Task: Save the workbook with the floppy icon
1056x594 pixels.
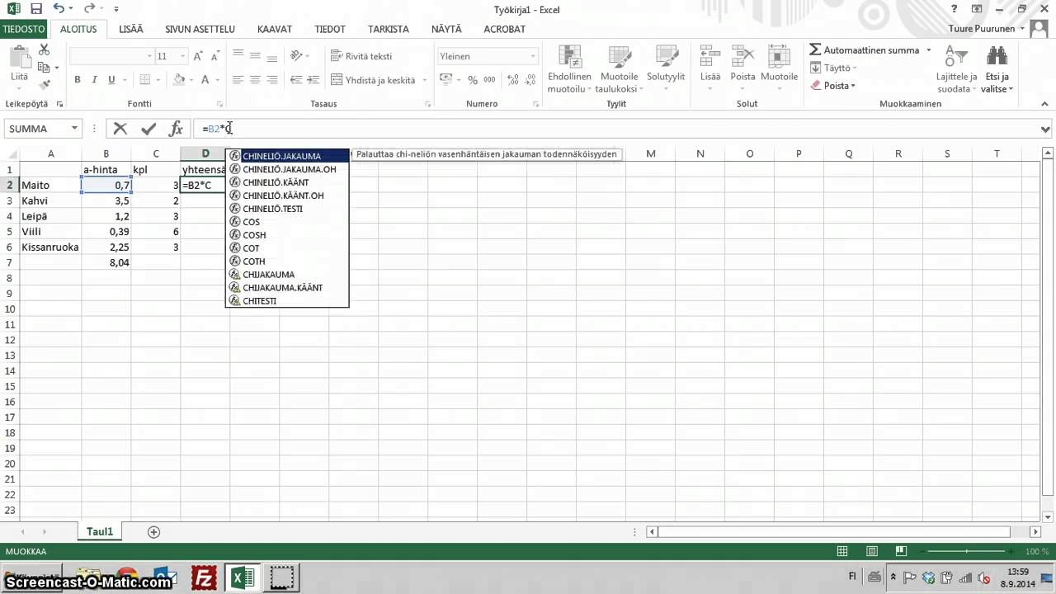Action: pyautogui.click(x=35, y=9)
